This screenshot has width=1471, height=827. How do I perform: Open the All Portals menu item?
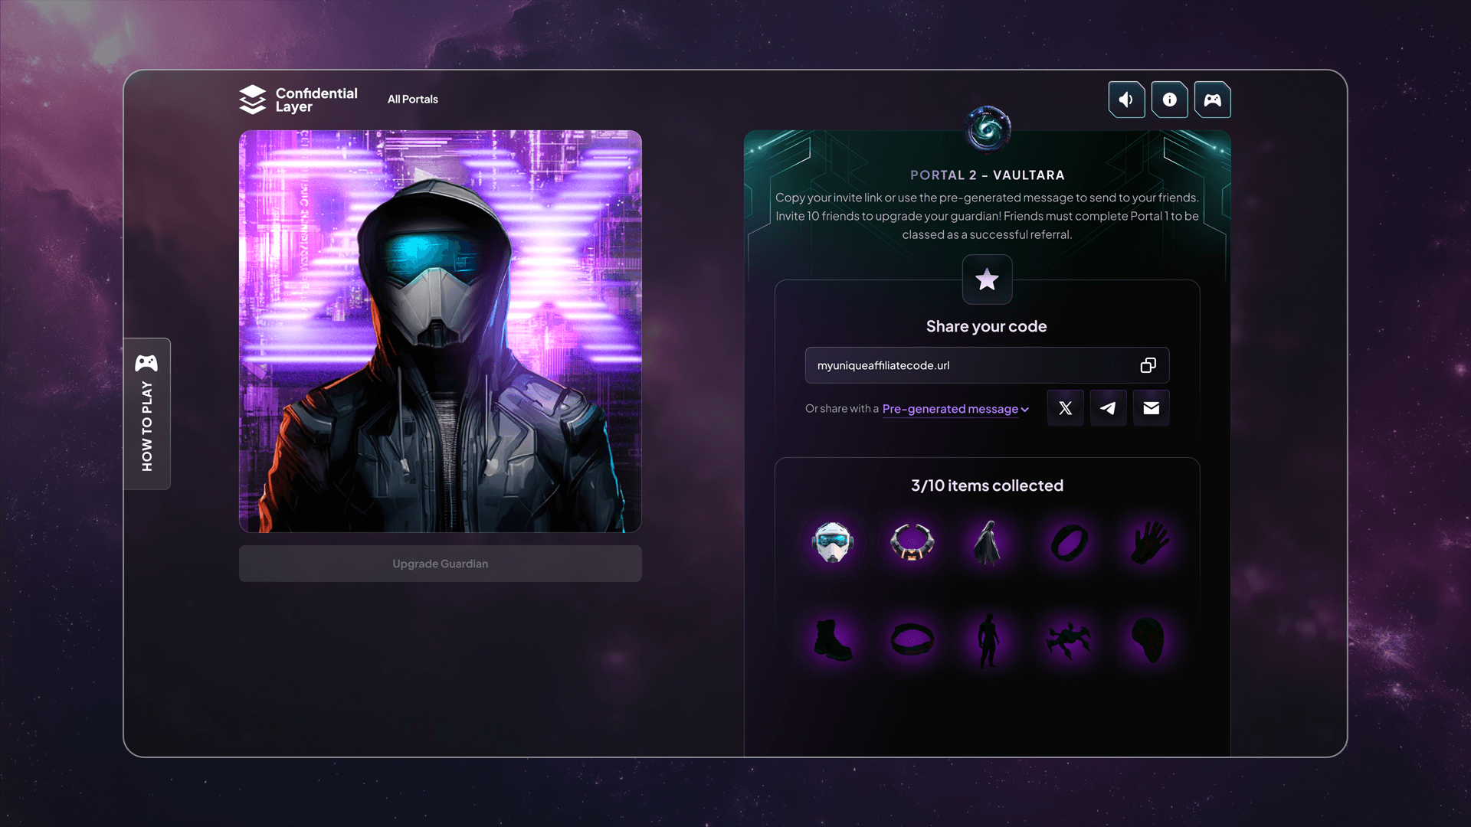point(412,100)
